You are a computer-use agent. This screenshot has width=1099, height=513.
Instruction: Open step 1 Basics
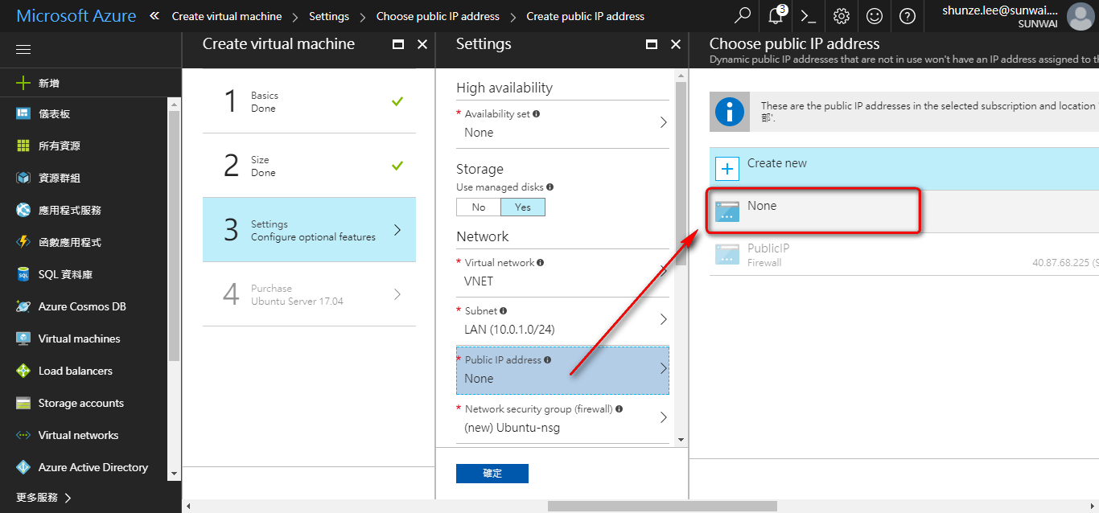point(309,101)
